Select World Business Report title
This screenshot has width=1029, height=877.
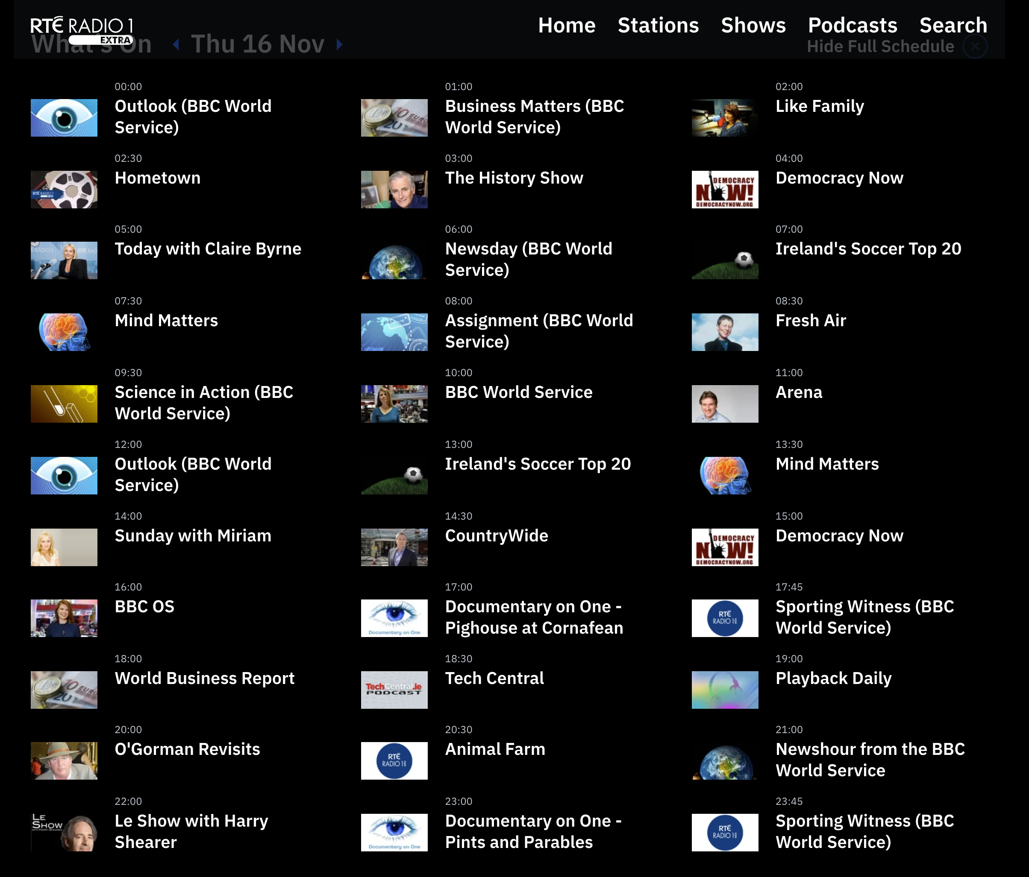point(205,678)
